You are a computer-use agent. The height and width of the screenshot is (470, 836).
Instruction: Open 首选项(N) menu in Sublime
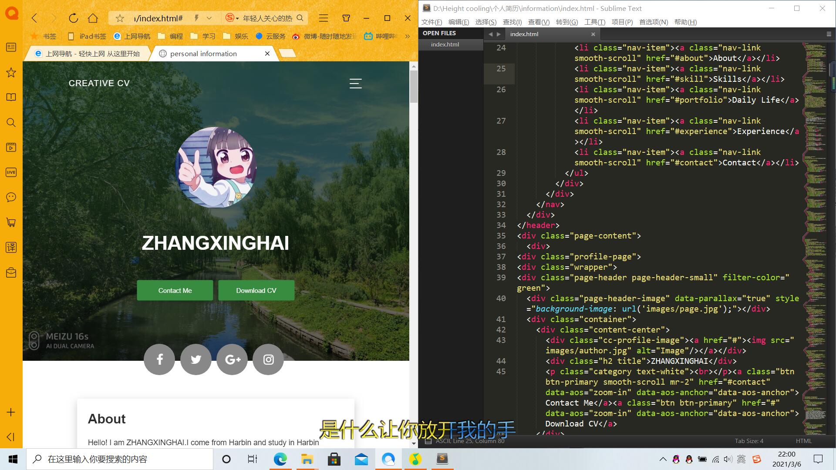(654, 22)
